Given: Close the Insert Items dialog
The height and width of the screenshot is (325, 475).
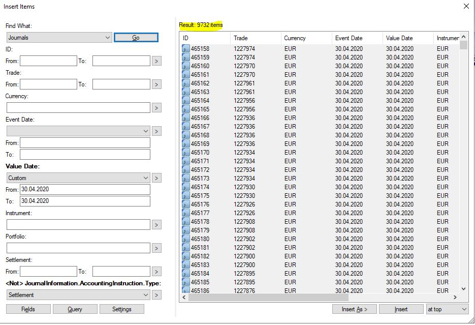Looking at the screenshot, I should click(466, 6).
